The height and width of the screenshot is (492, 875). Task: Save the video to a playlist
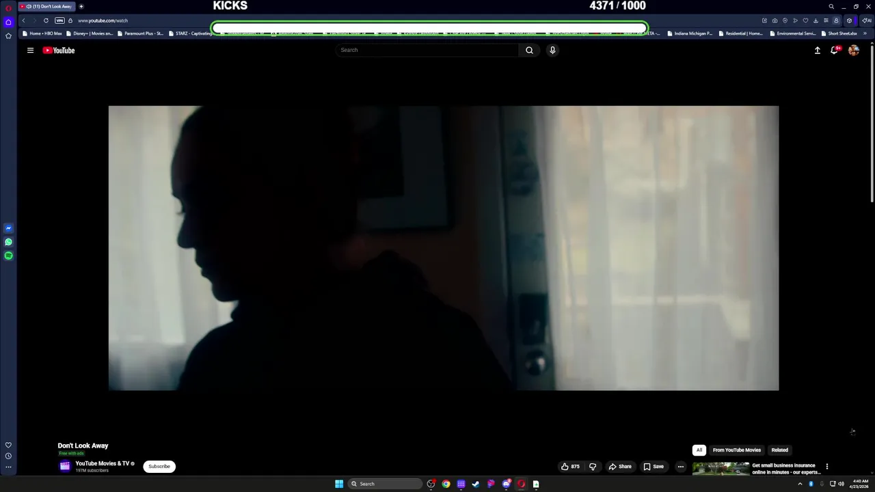point(654,467)
